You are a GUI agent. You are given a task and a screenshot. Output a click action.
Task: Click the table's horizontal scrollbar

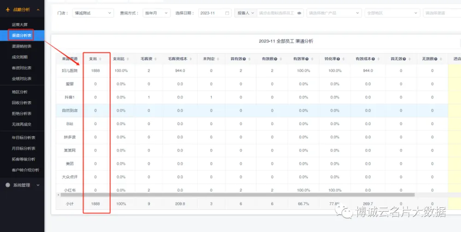pyautogui.click(x=230, y=195)
